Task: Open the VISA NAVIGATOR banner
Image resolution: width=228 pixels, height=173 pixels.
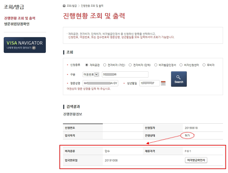Action: click(x=25, y=45)
